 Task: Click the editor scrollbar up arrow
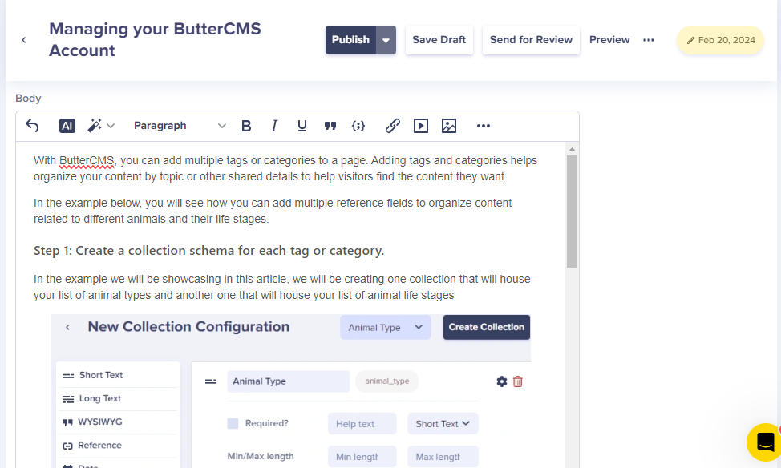coord(572,149)
